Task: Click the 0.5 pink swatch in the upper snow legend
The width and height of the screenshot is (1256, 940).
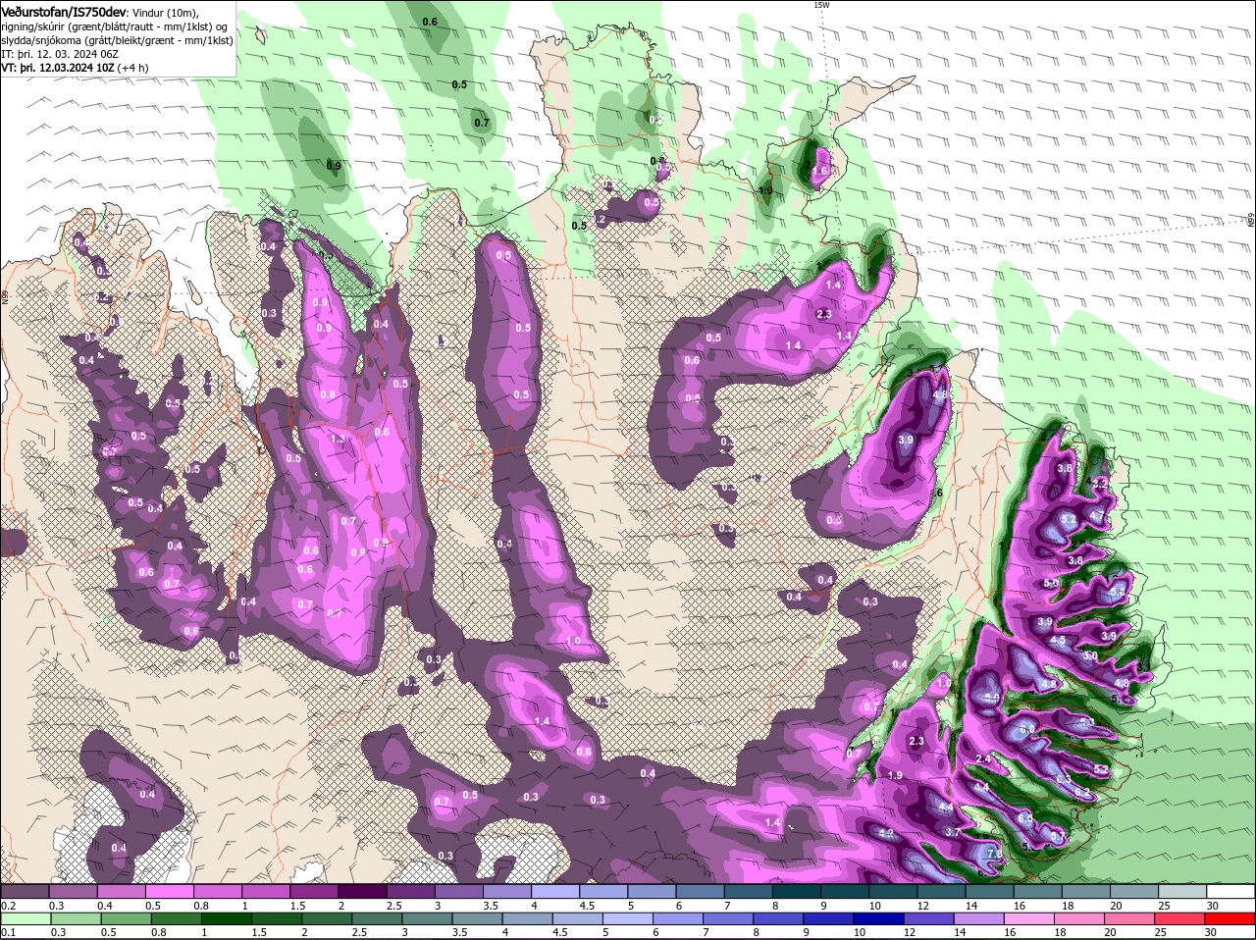Action: point(170,891)
